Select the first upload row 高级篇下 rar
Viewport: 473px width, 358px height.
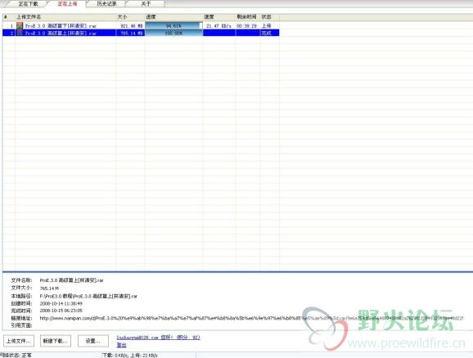tap(141, 25)
